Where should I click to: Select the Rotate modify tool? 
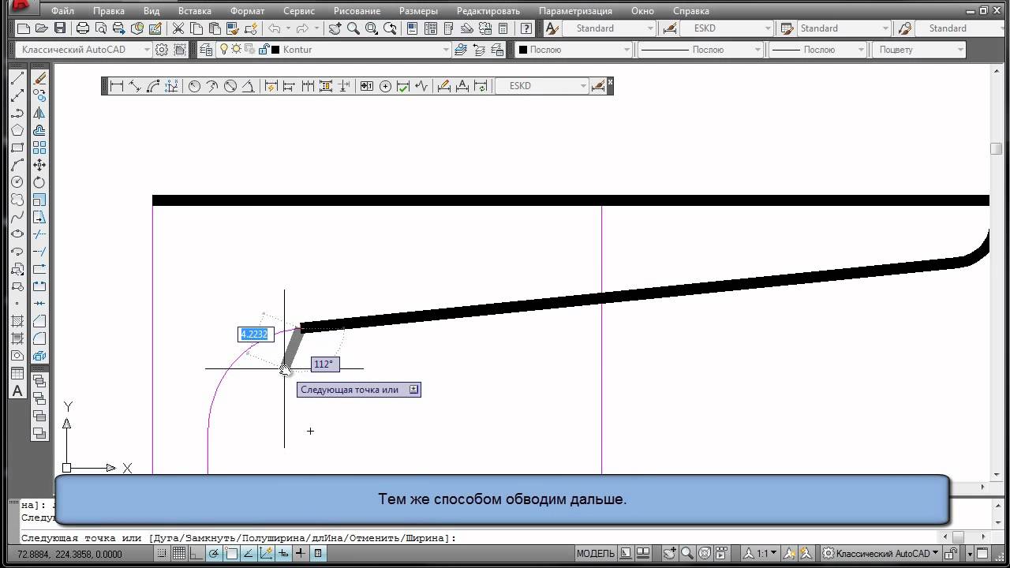[x=39, y=182]
